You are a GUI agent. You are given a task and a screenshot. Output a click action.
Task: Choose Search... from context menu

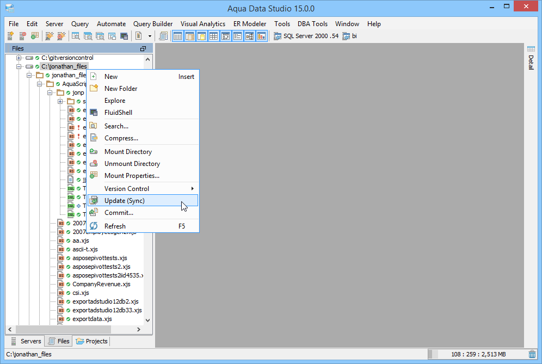(143, 126)
